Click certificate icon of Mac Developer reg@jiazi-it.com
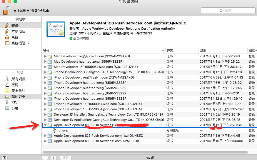The height and width of the screenshot is (160, 257). (x=50, y=56)
